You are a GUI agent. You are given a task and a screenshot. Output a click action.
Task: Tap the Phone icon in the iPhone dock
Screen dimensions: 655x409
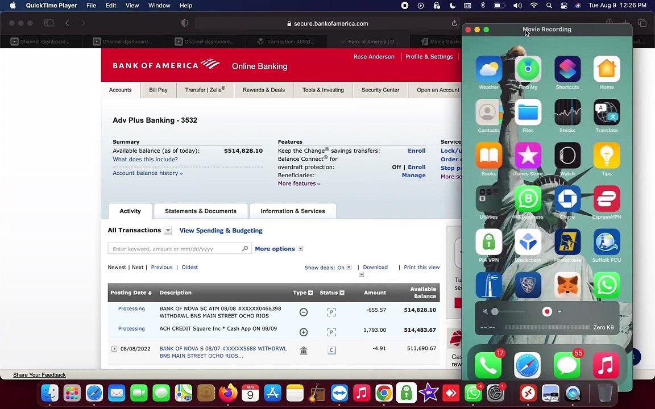(488, 365)
